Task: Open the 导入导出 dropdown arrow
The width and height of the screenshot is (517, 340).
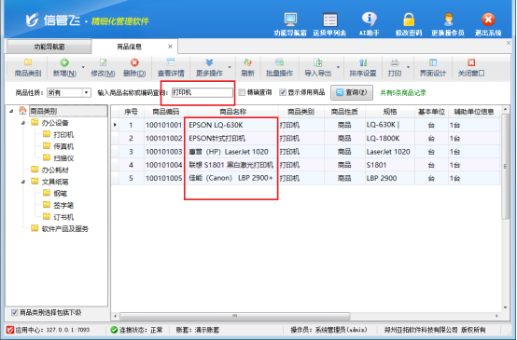Action: pos(338,67)
